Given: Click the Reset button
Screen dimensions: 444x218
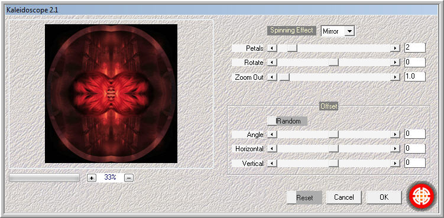Looking at the screenshot, I should click(304, 197).
